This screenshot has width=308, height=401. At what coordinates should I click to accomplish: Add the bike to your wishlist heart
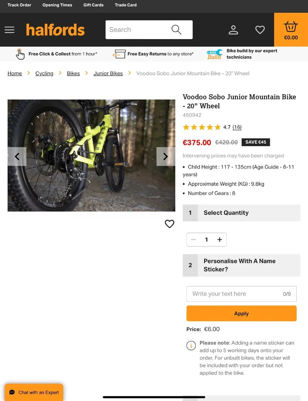(170, 224)
